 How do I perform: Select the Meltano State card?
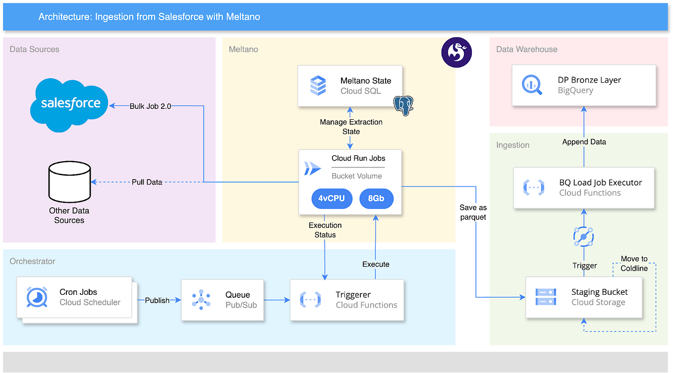click(x=350, y=85)
